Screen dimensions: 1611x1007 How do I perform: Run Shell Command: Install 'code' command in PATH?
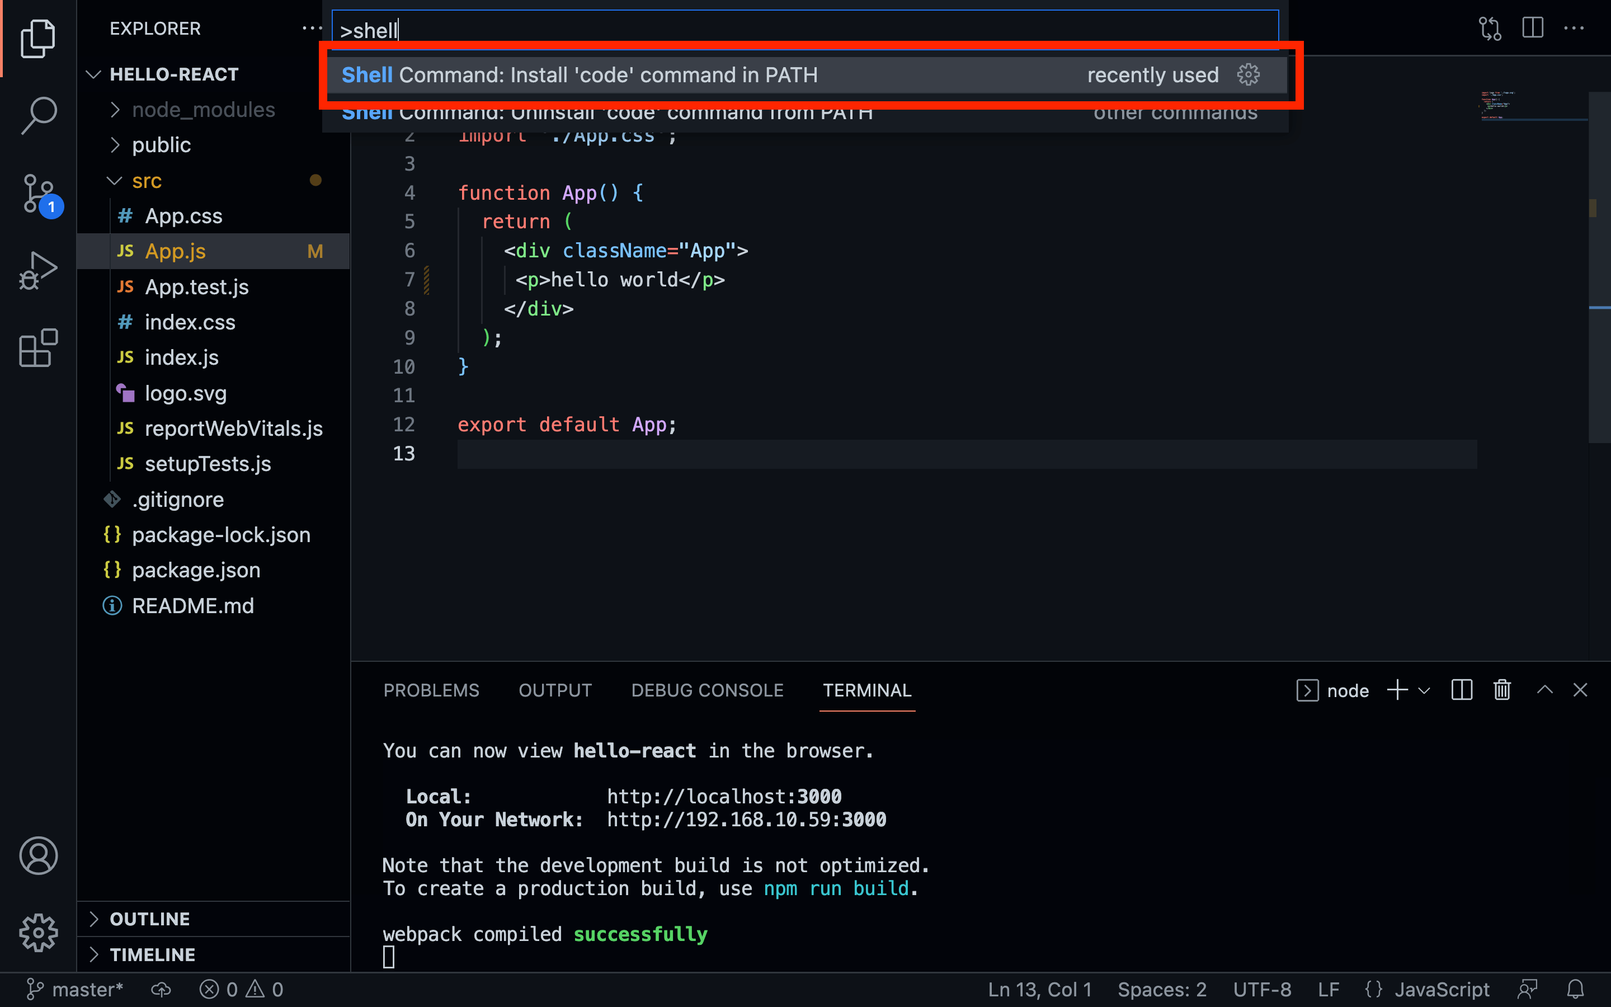666,74
